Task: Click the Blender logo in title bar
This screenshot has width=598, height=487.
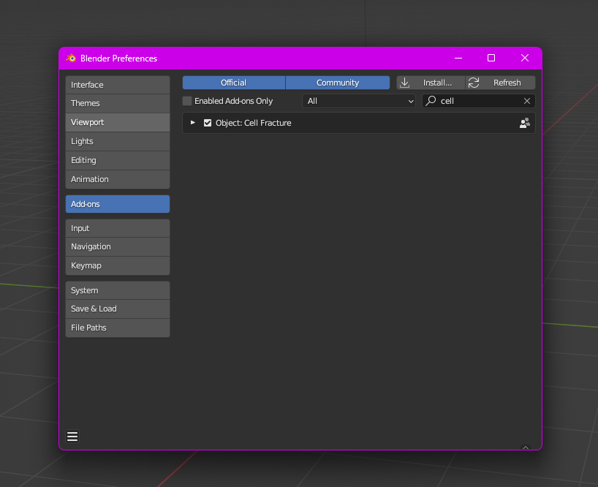Action: tap(71, 58)
